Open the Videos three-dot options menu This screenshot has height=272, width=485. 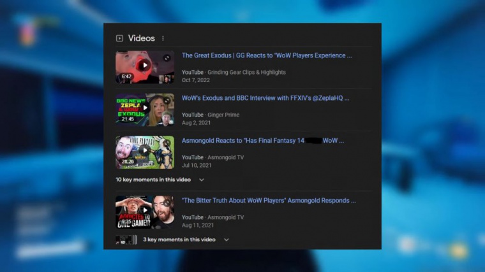pos(163,38)
